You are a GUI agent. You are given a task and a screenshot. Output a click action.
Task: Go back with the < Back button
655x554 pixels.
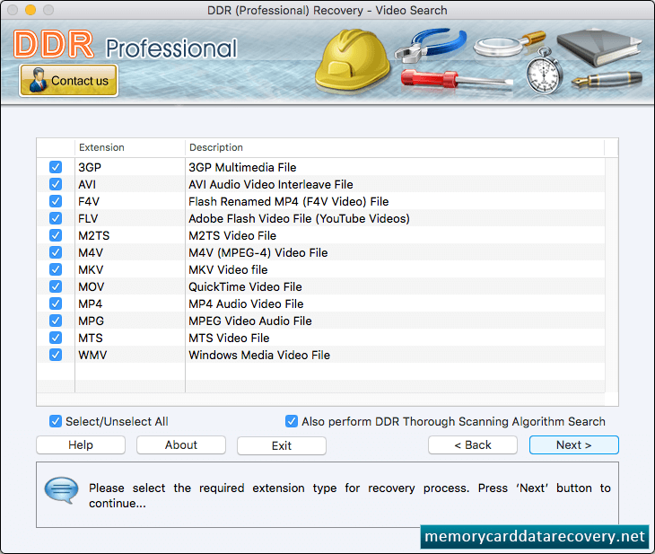473,444
